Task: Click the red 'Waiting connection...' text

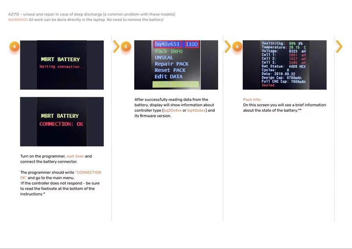Action: [x=62, y=67]
